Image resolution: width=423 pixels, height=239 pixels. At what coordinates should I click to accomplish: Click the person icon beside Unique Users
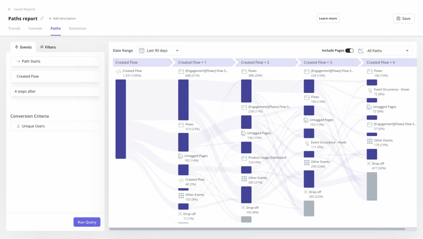point(18,126)
